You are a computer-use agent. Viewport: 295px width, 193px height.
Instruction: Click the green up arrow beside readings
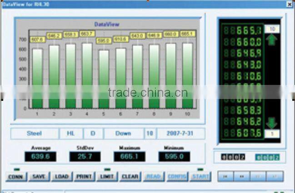(271, 40)
